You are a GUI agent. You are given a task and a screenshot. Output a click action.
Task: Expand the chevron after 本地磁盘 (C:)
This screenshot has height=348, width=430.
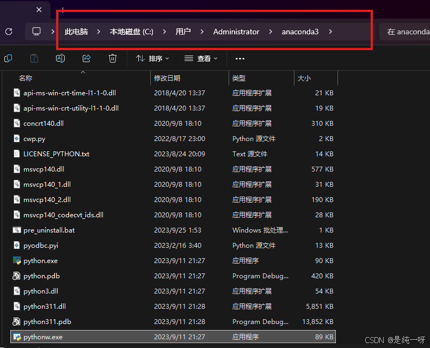click(164, 32)
